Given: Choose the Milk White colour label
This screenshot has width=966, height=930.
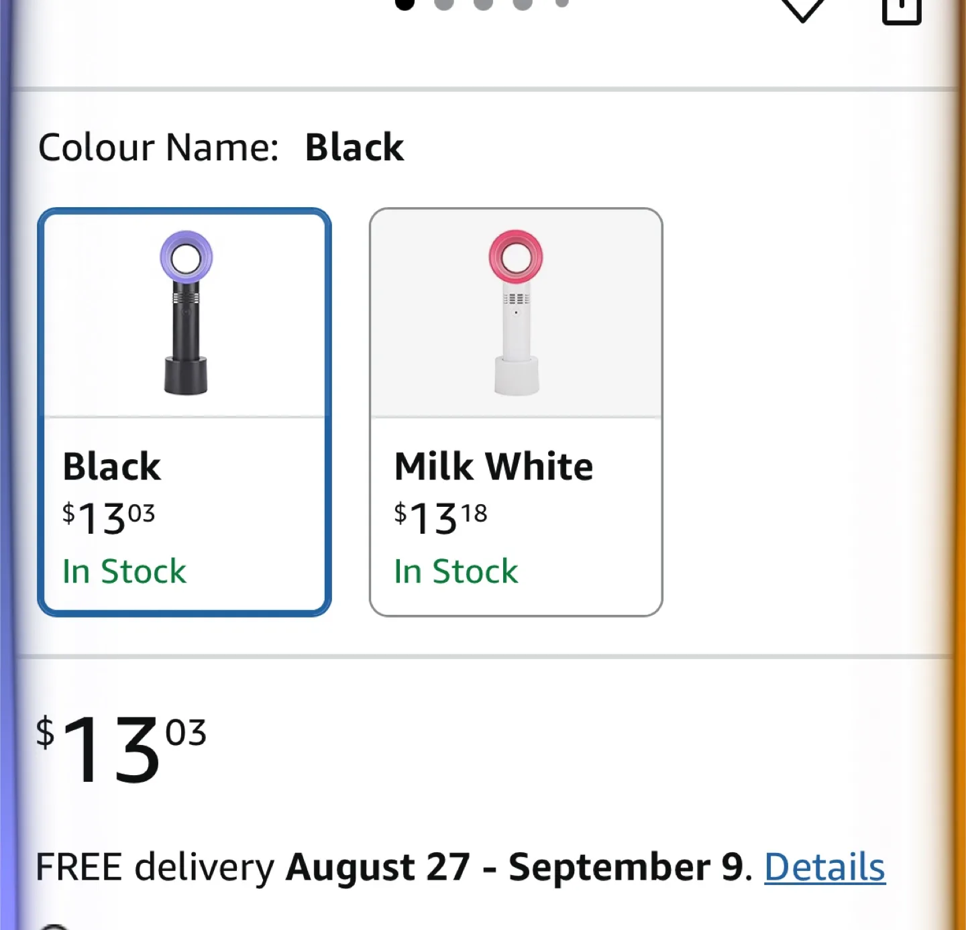Looking at the screenshot, I should click(x=494, y=466).
